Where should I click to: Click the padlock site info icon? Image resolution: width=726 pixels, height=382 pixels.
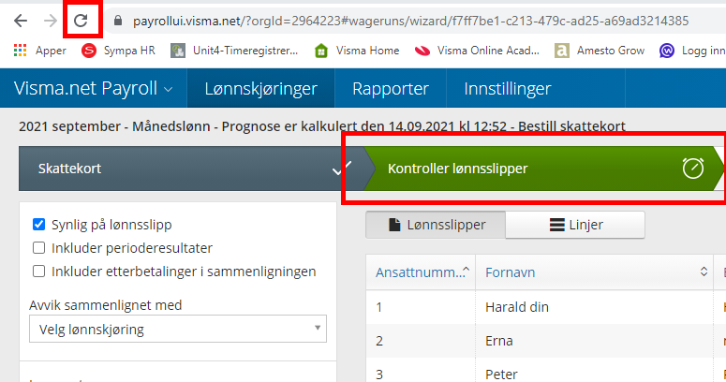[x=118, y=21]
